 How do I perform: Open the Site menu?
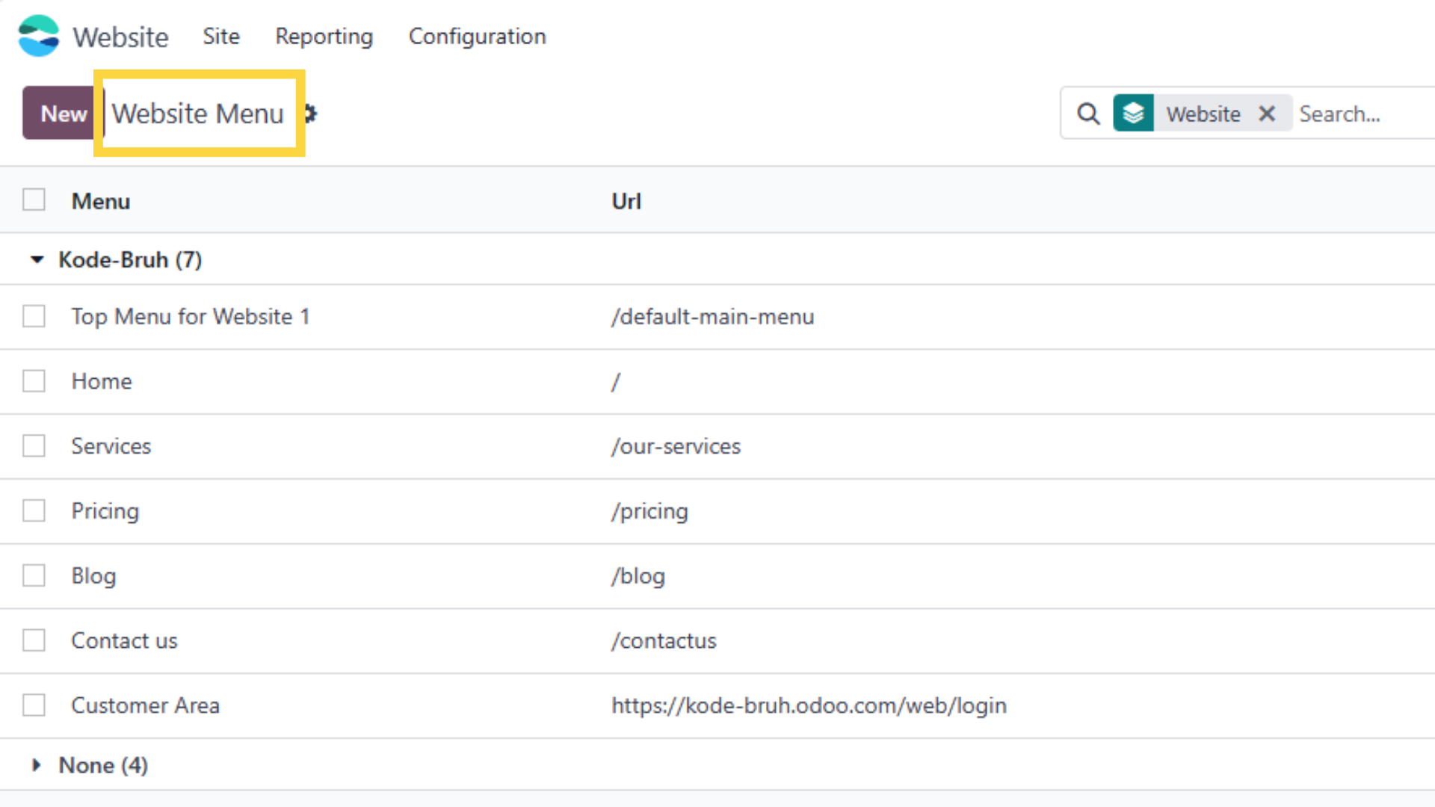click(x=221, y=36)
